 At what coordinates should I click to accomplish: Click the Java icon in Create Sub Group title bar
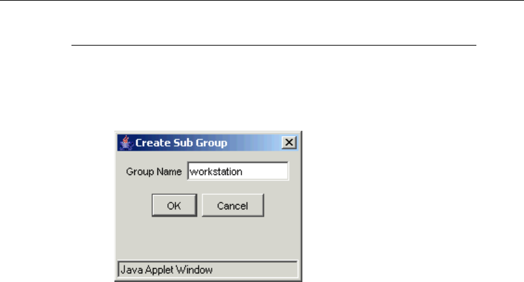tap(126, 143)
